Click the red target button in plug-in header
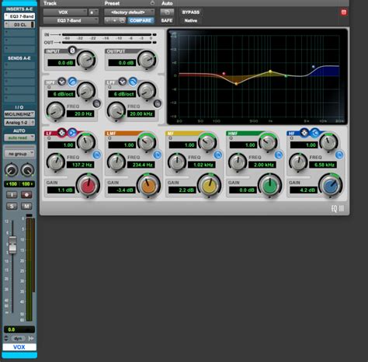 click(344, 12)
